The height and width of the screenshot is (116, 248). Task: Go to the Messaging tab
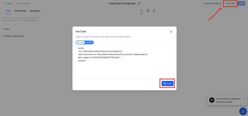(35, 11)
